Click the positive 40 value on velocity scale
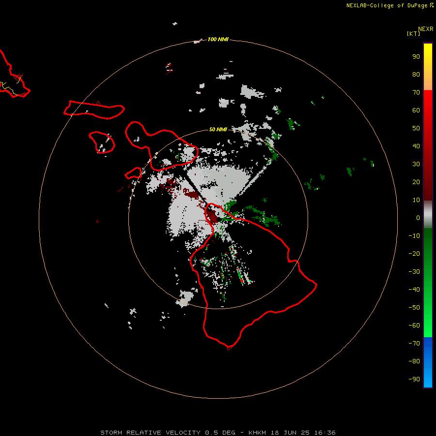 (x=416, y=146)
